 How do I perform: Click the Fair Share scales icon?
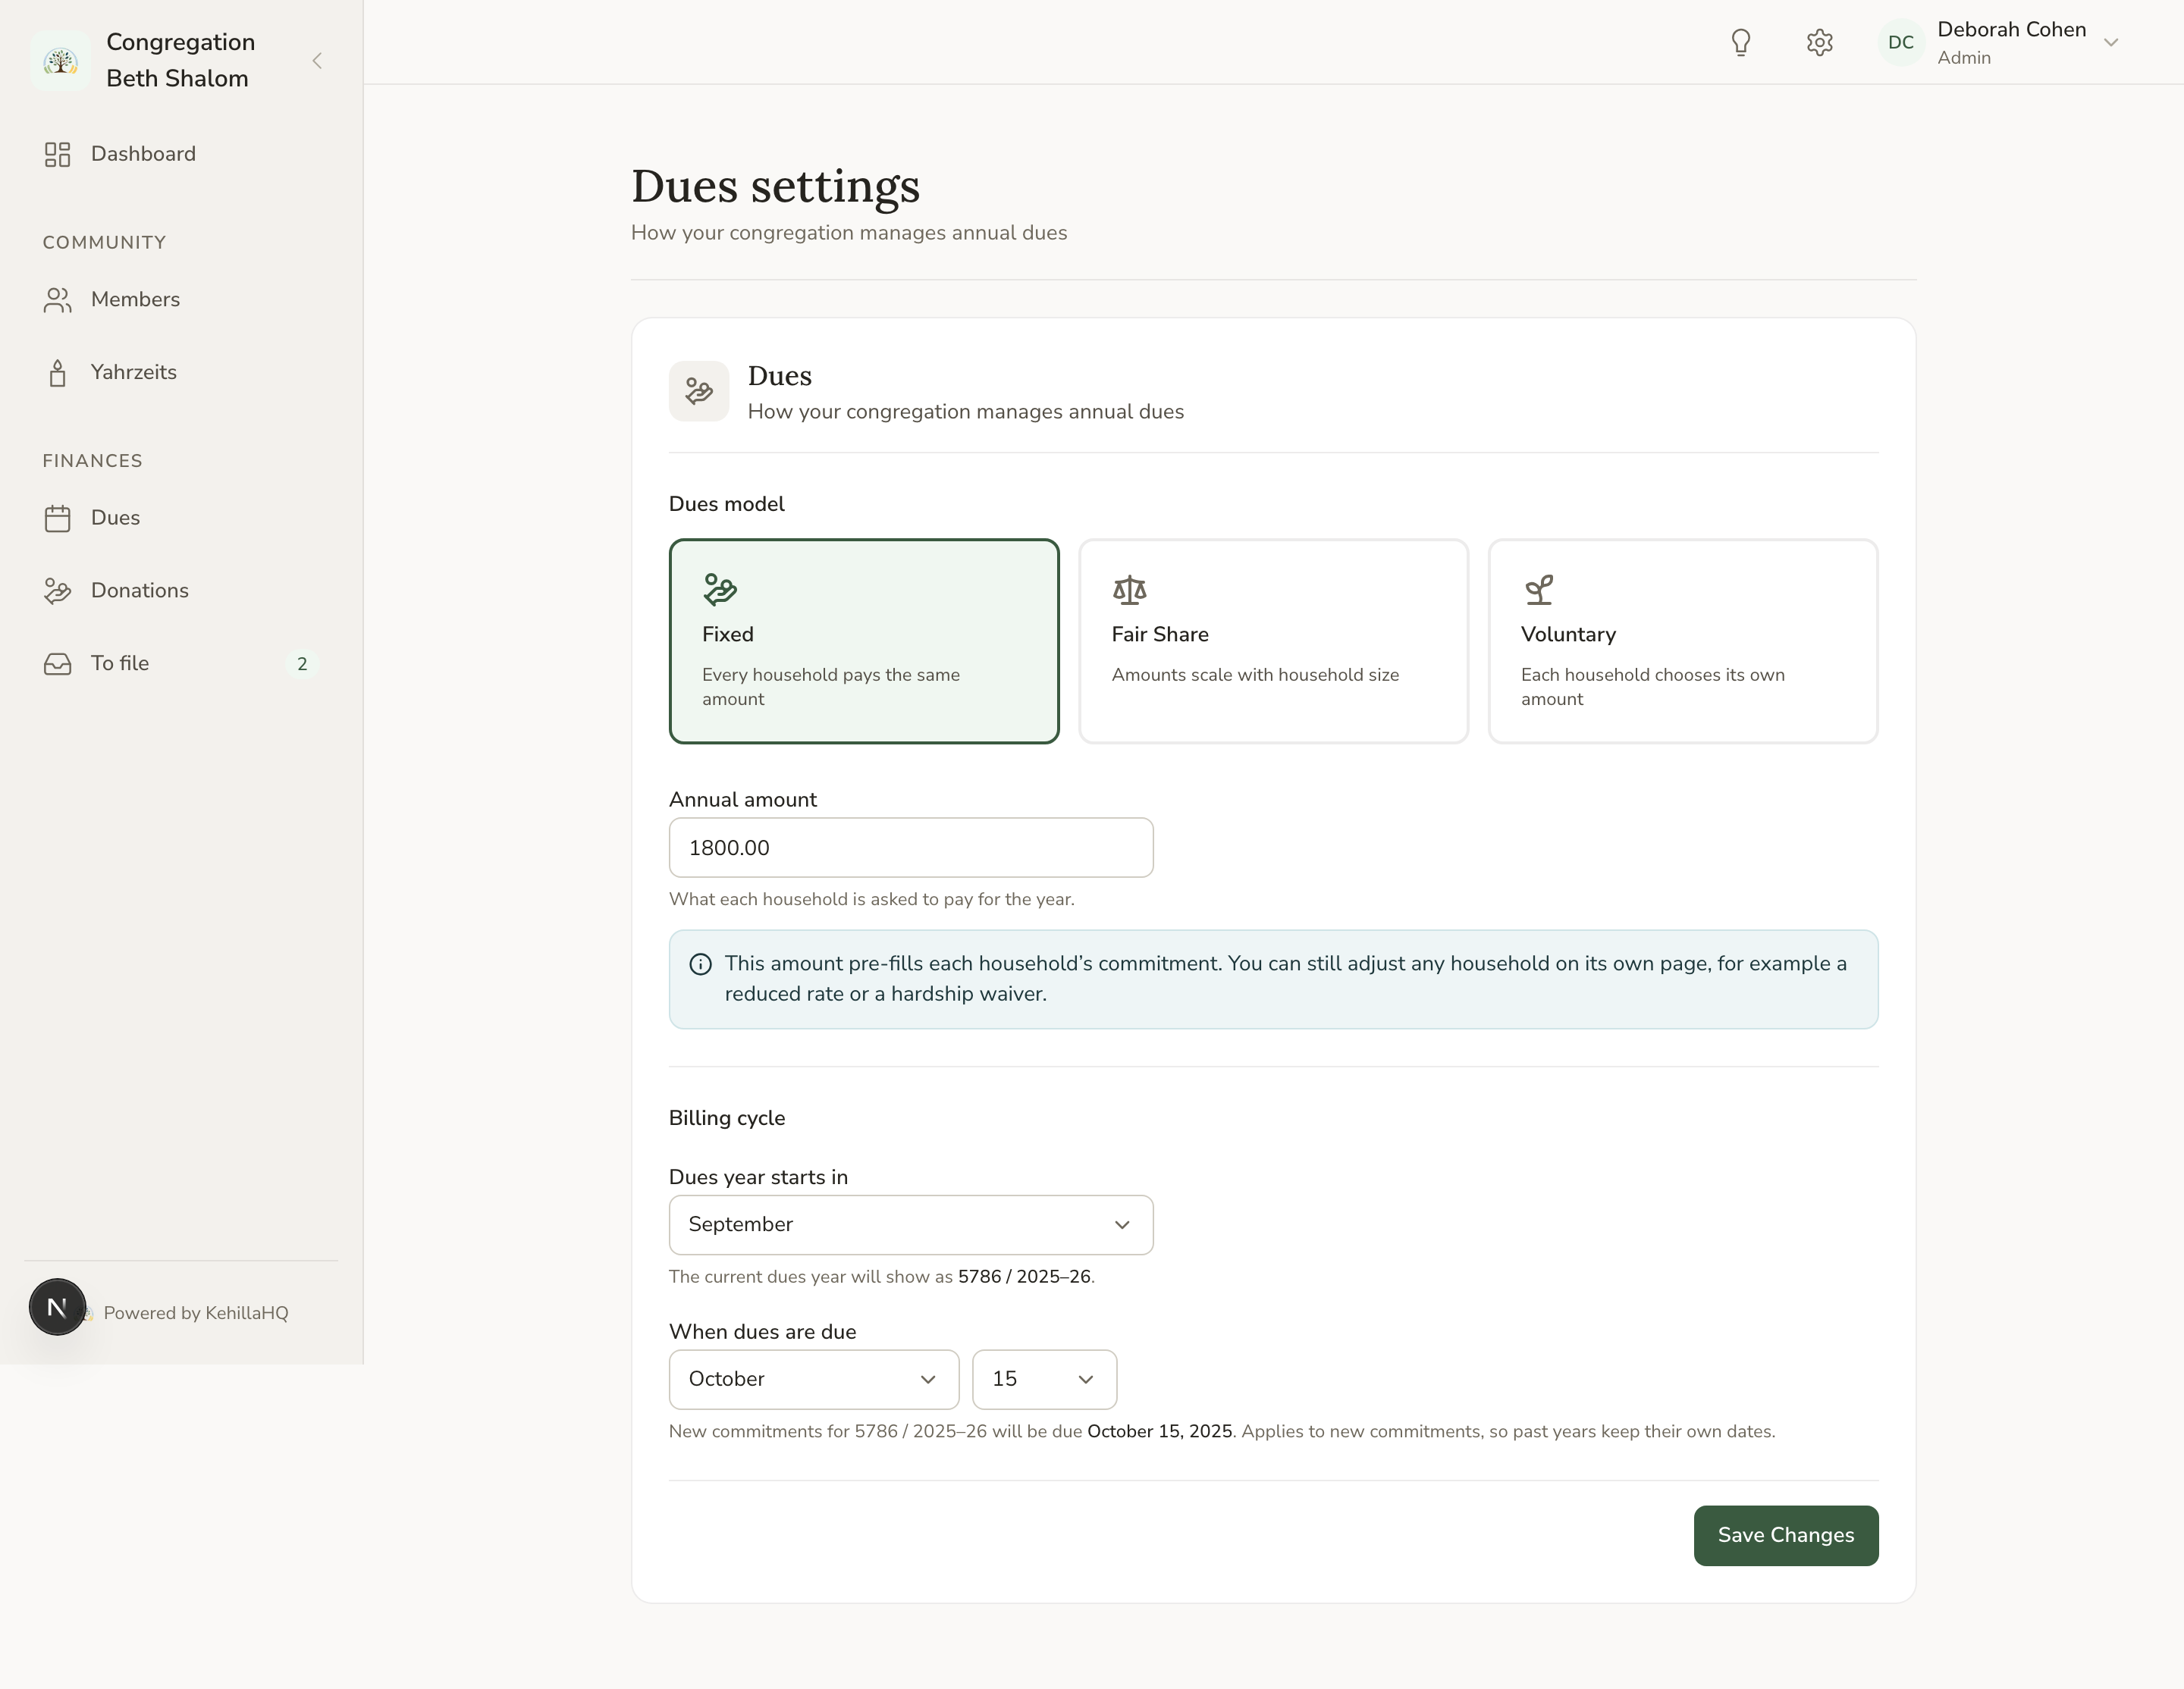tap(1130, 590)
